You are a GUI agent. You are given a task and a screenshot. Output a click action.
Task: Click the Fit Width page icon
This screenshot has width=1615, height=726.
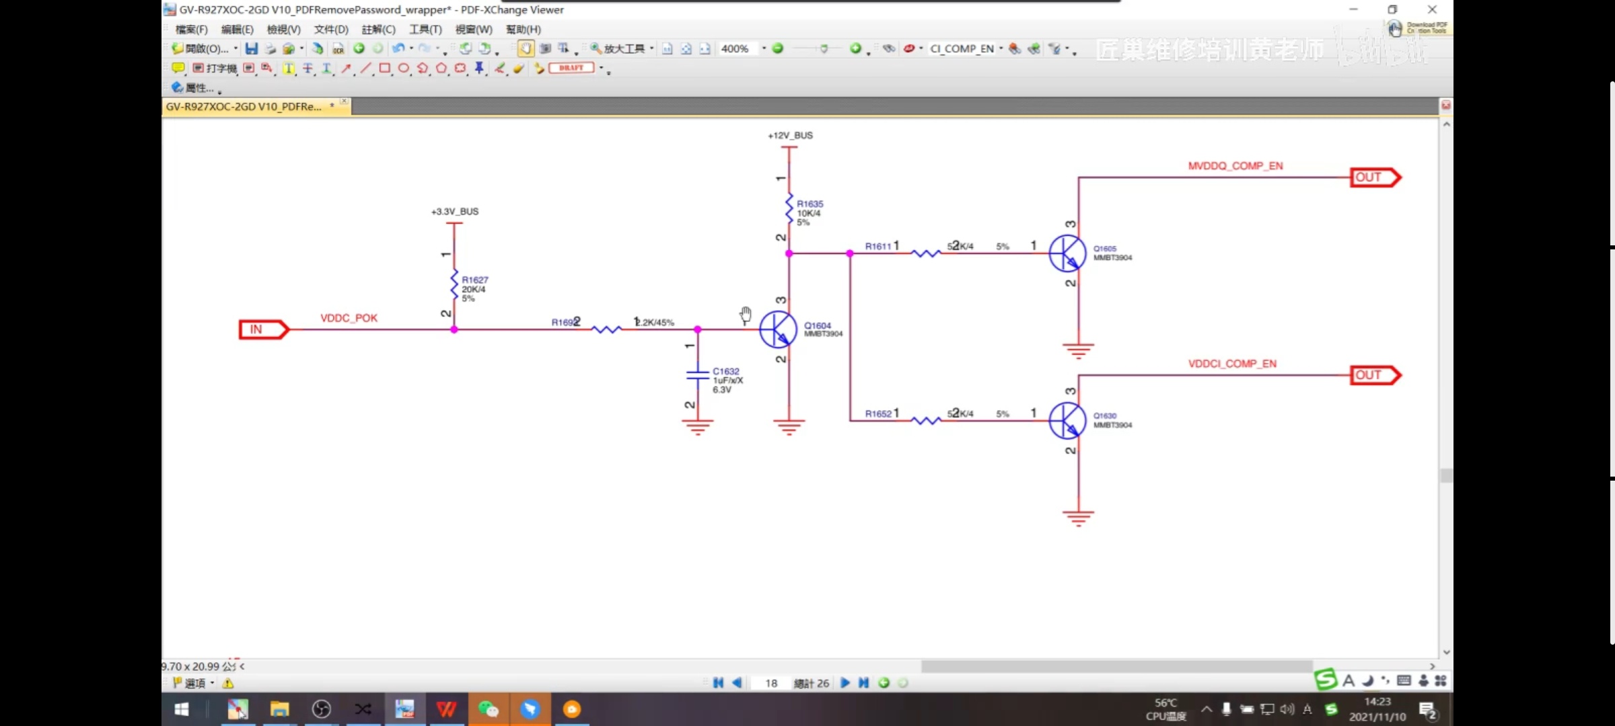click(x=705, y=48)
